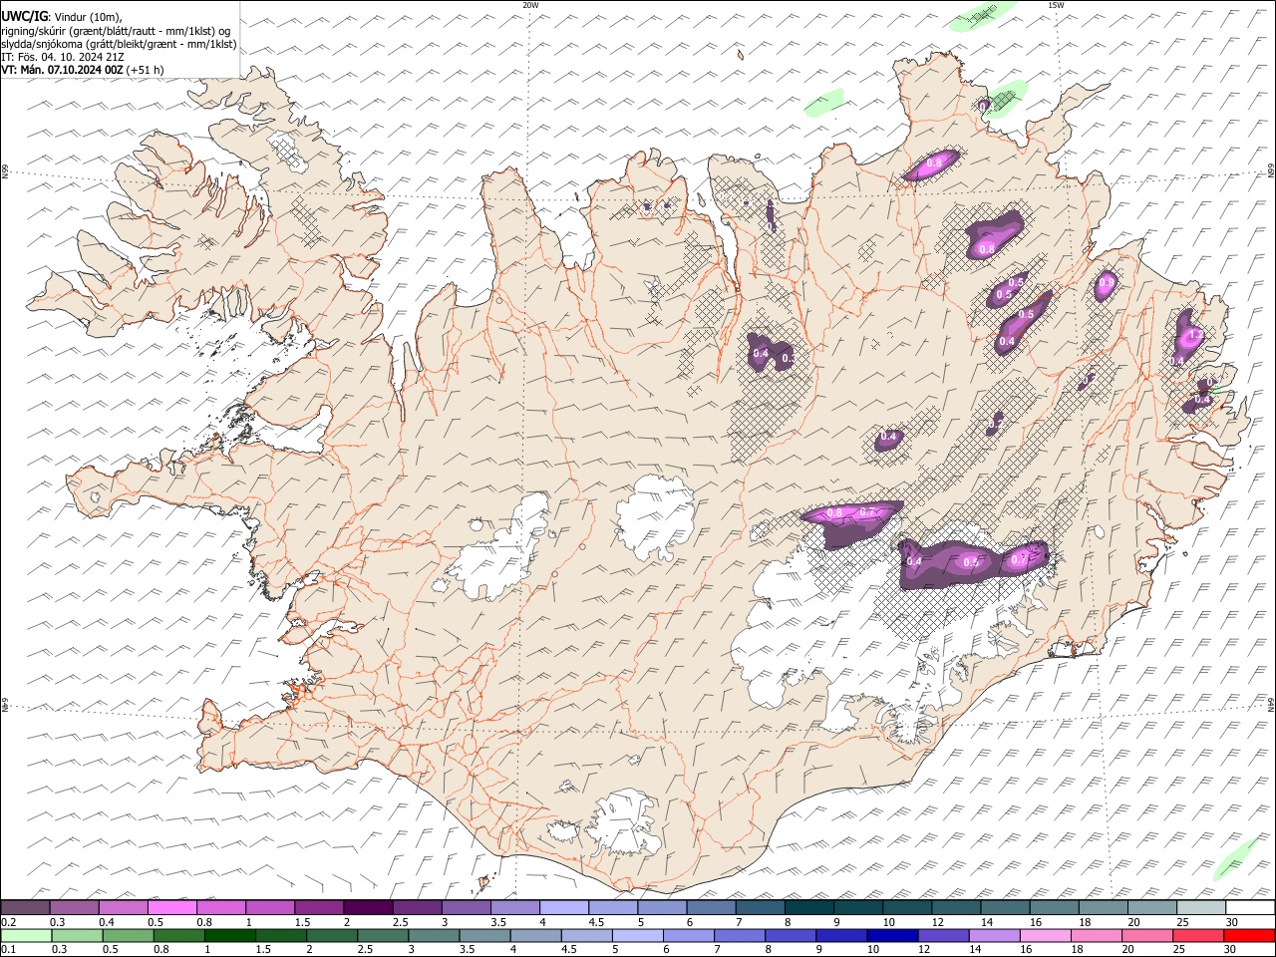Select the 12 indigo-violet swatch in rain legend
The height and width of the screenshot is (957, 1276).
[943, 935]
